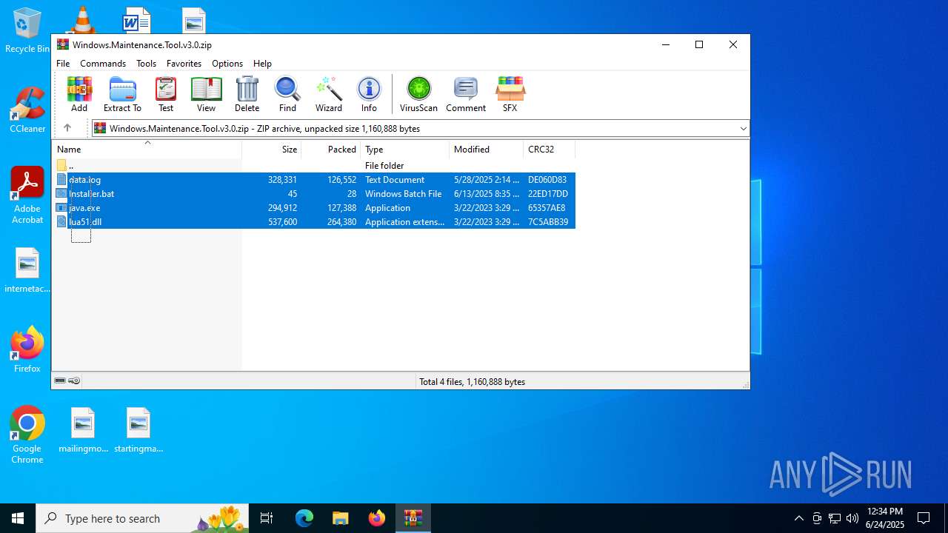The width and height of the screenshot is (948, 533).
Task: Open Firefox desktop shortcut
Action: (27, 349)
